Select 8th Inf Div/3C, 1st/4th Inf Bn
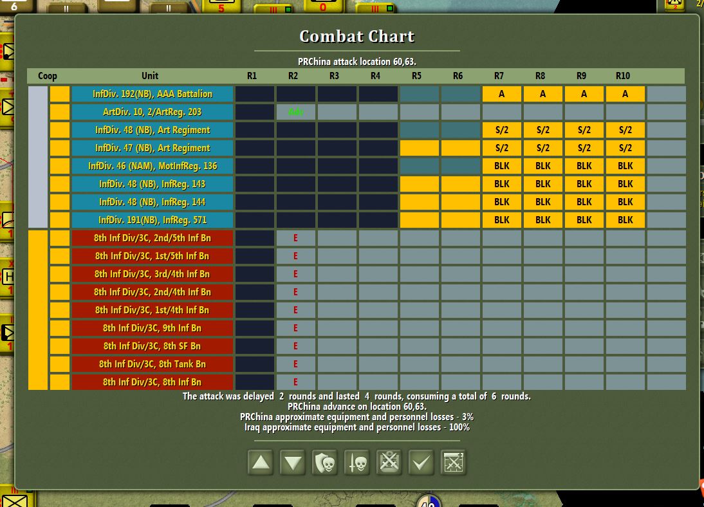This screenshot has width=704, height=507. (x=153, y=310)
